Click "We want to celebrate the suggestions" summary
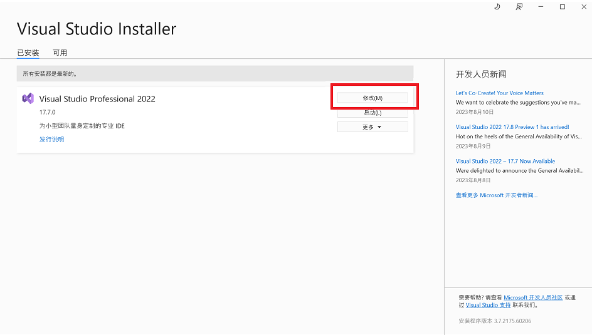 (x=518, y=103)
